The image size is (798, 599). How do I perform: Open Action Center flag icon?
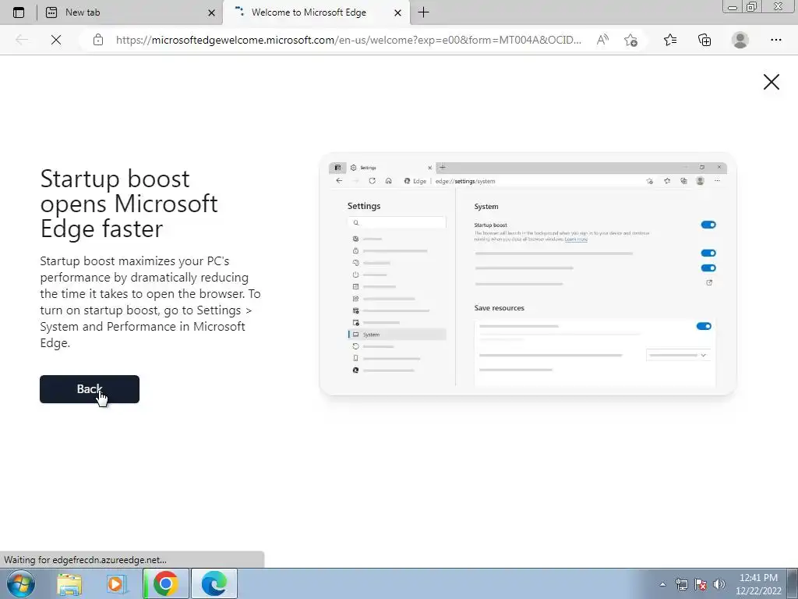coord(701,585)
